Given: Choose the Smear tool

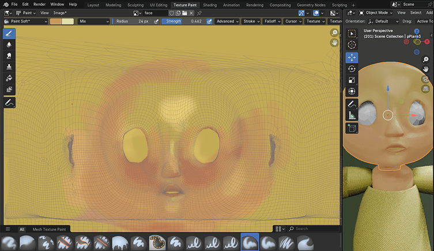Looking at the screenshot, I should click(10, 56).
